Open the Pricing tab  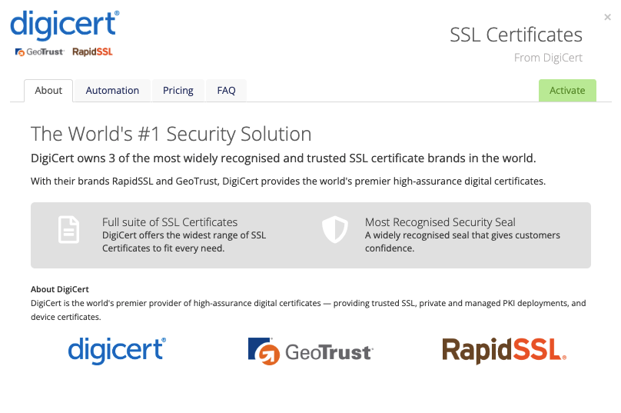pos(178,91)
